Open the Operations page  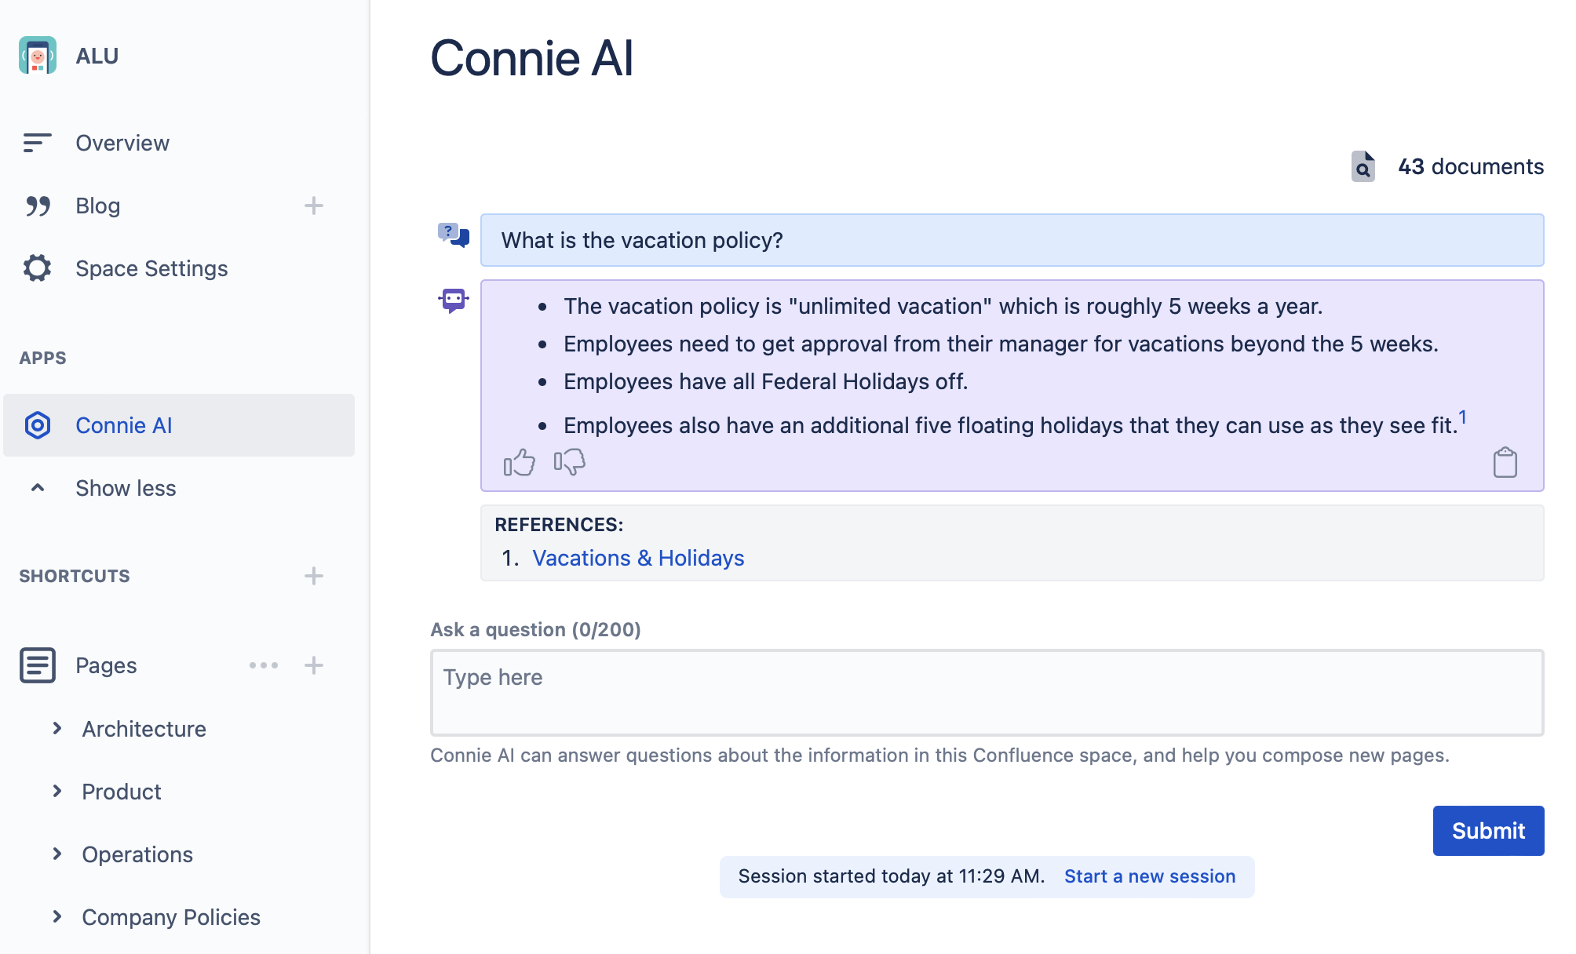click(x=137, y=854)
